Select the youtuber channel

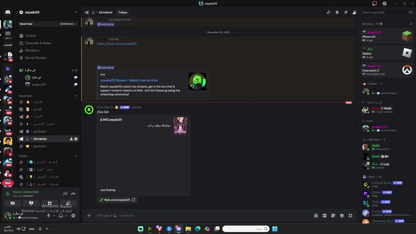point(48,131)
